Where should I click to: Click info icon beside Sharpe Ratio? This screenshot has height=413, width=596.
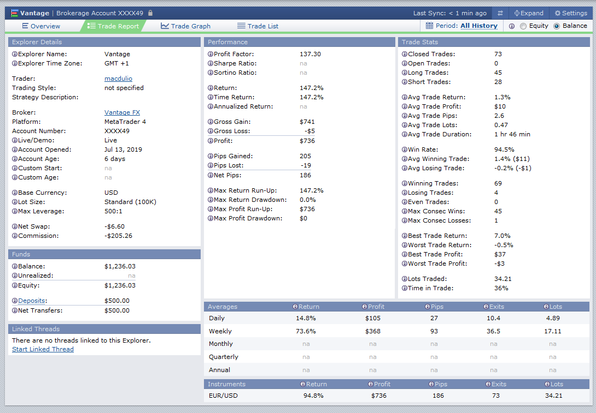coord(211,63)
